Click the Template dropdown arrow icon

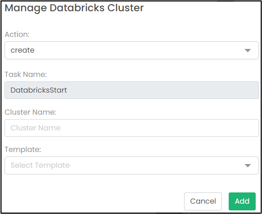pos(248,165)
